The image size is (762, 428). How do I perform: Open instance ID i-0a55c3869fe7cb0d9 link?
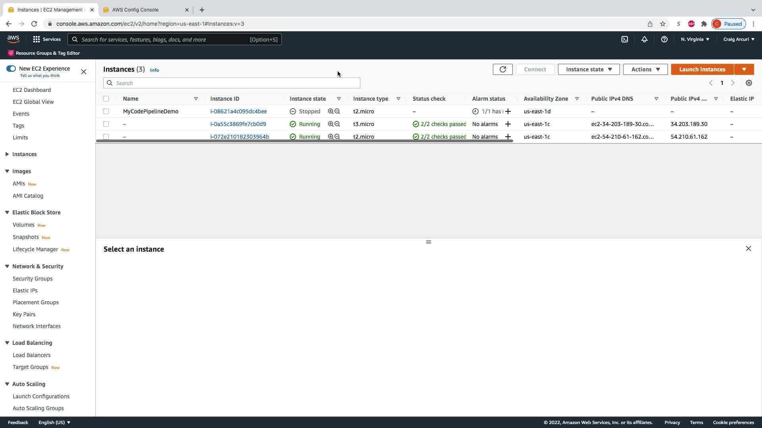coord(238,124)
